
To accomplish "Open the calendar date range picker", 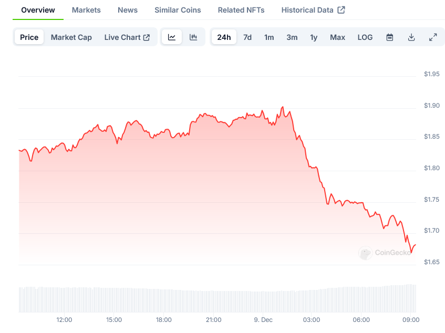I will pos(390,37).
